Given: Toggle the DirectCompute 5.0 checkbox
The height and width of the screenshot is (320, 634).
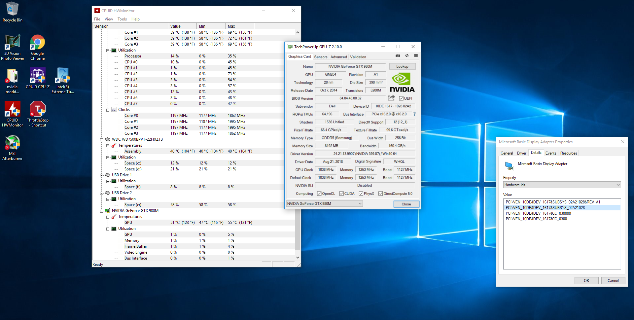Looking at the screenshot, I should pyautogui.click(x=380, y=194).
